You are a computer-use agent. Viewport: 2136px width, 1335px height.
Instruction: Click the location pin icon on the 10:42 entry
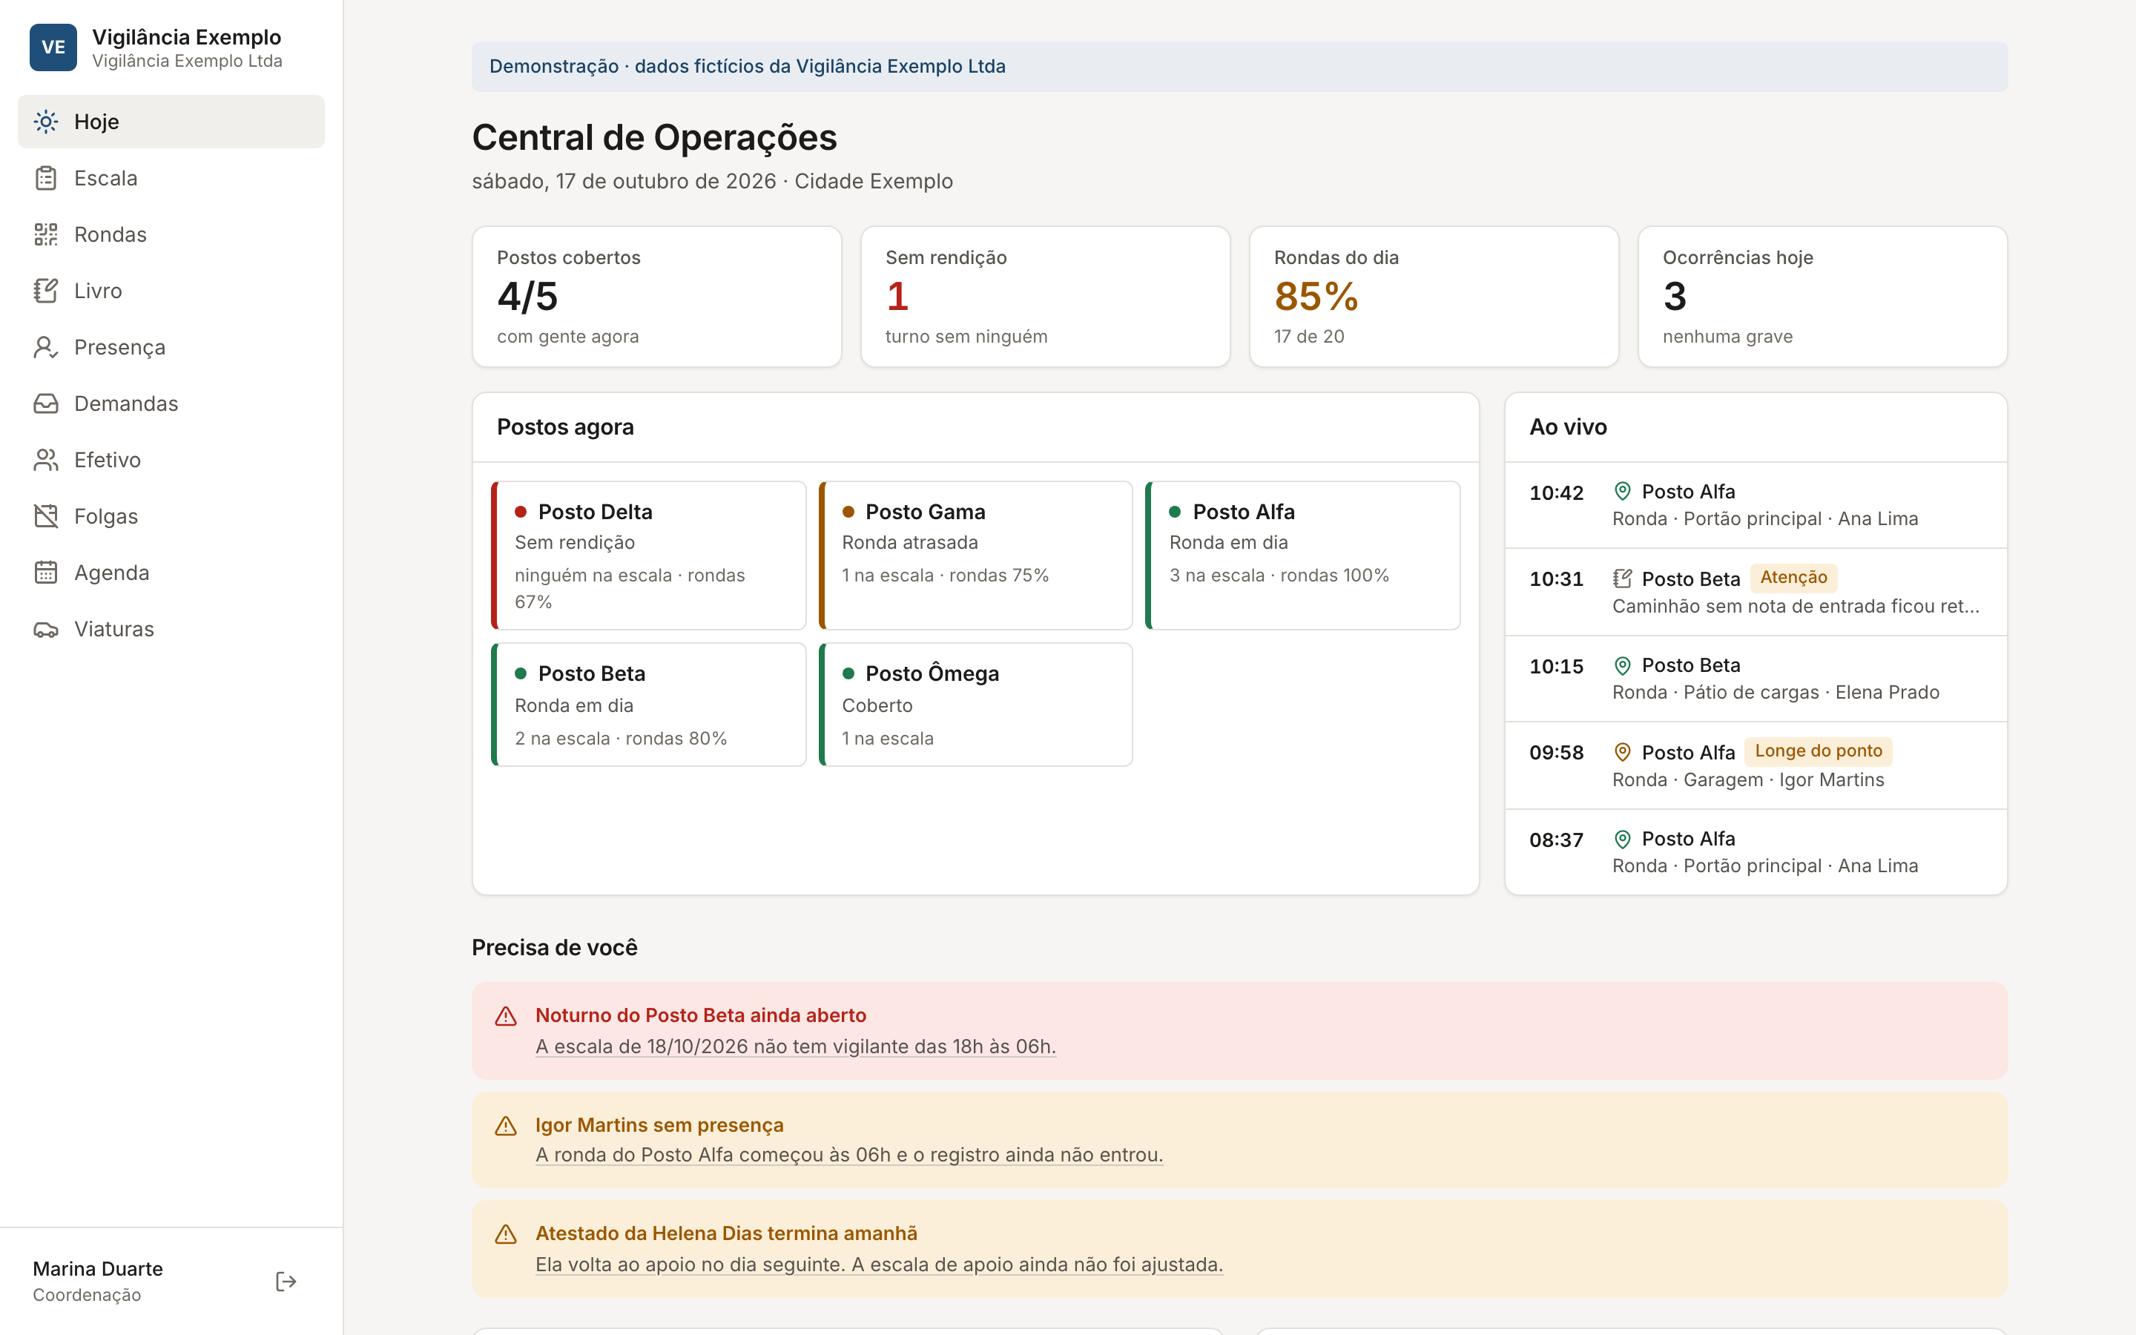[1622, 491]
